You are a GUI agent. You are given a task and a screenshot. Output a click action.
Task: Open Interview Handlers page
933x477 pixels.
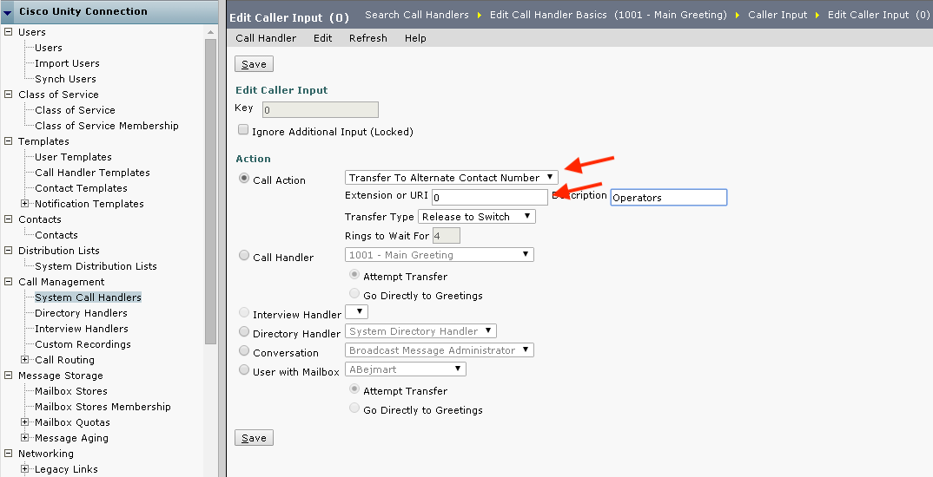pyautogui.click(x=82, y=329)
